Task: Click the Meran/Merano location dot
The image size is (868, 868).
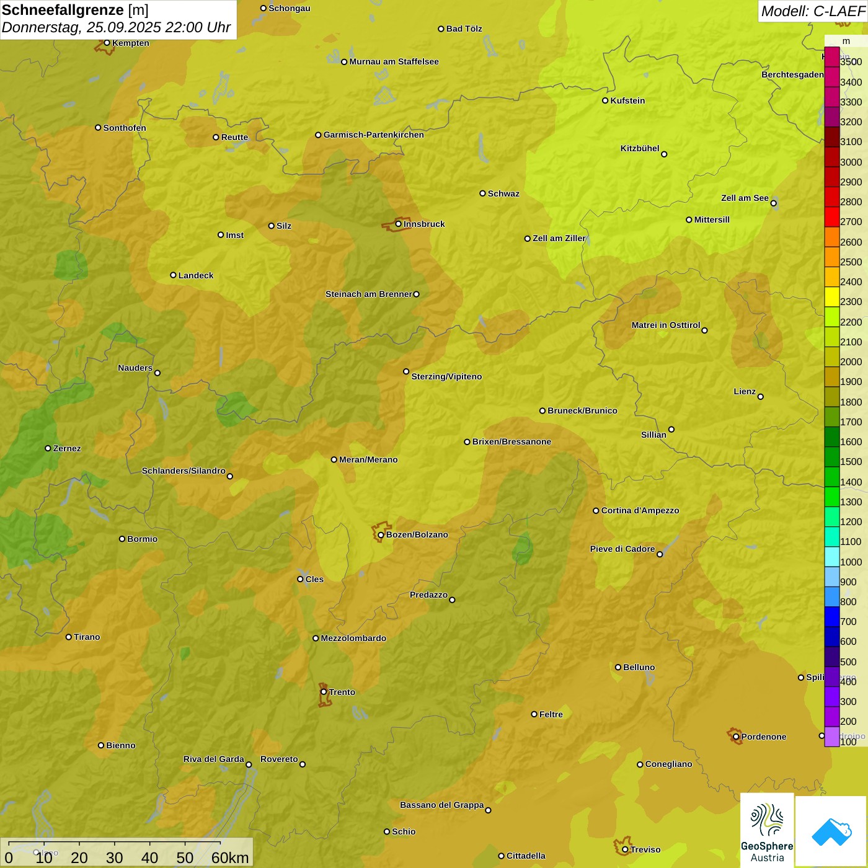Action: (x=334, y=459)
